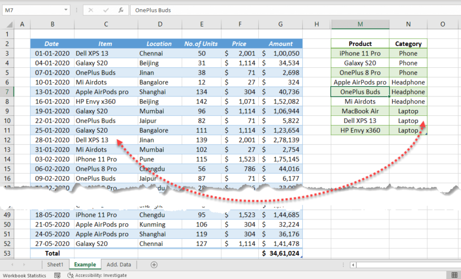Click horizontal scrollbar left arrow
This screenshot has height=279, width=461.
coord(353,265)
